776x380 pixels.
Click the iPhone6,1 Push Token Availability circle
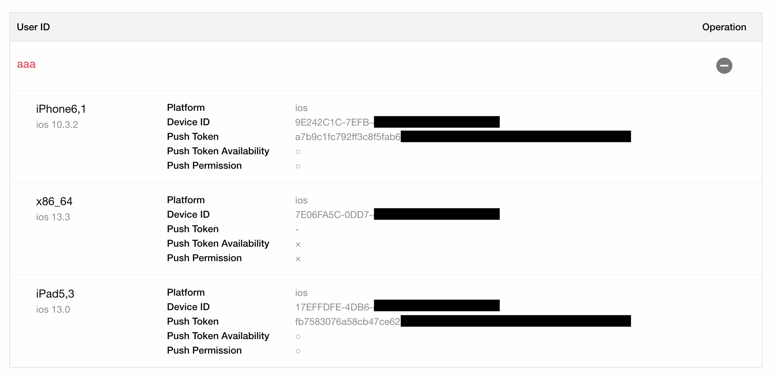point(298,152)
